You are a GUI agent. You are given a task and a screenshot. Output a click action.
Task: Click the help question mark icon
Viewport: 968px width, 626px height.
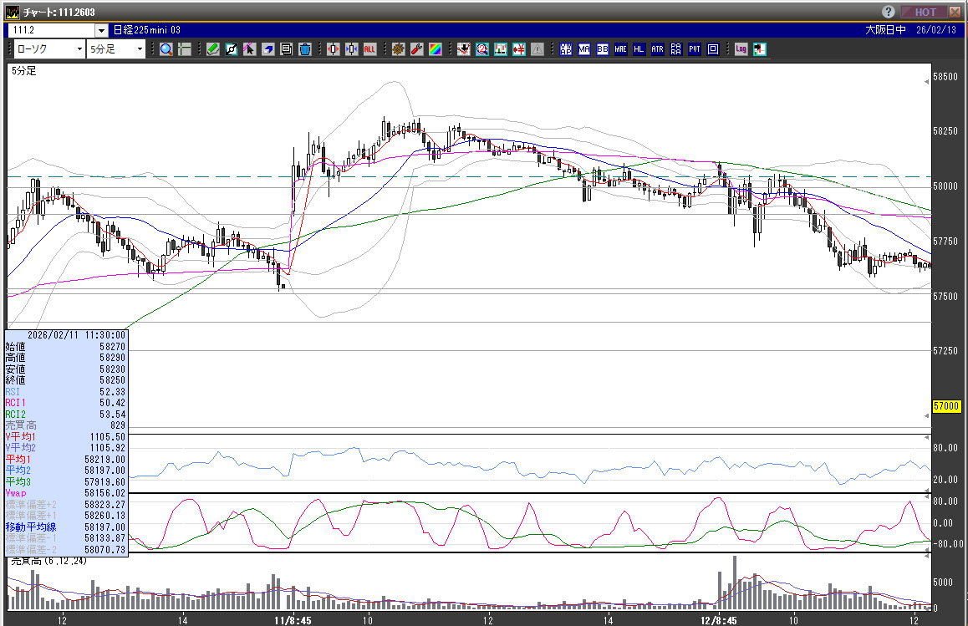click(x=888, y=12)
